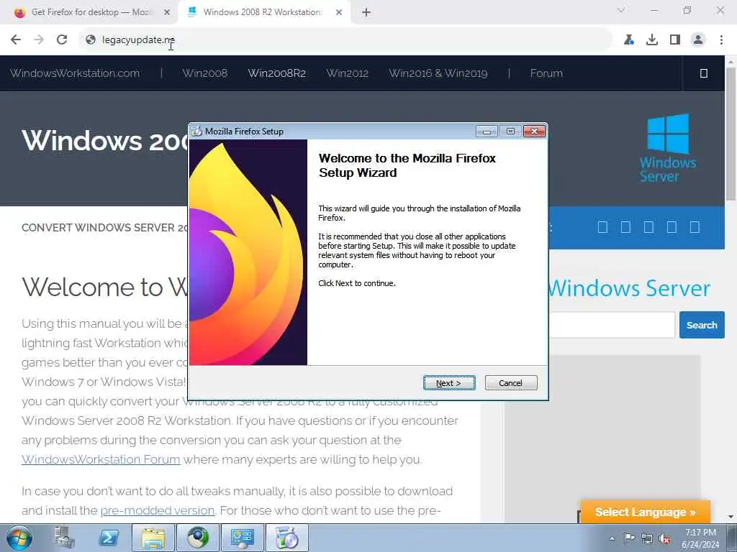Open the Windows Start menu
Screen dimensions: 737x552
(x=19, y=538)
